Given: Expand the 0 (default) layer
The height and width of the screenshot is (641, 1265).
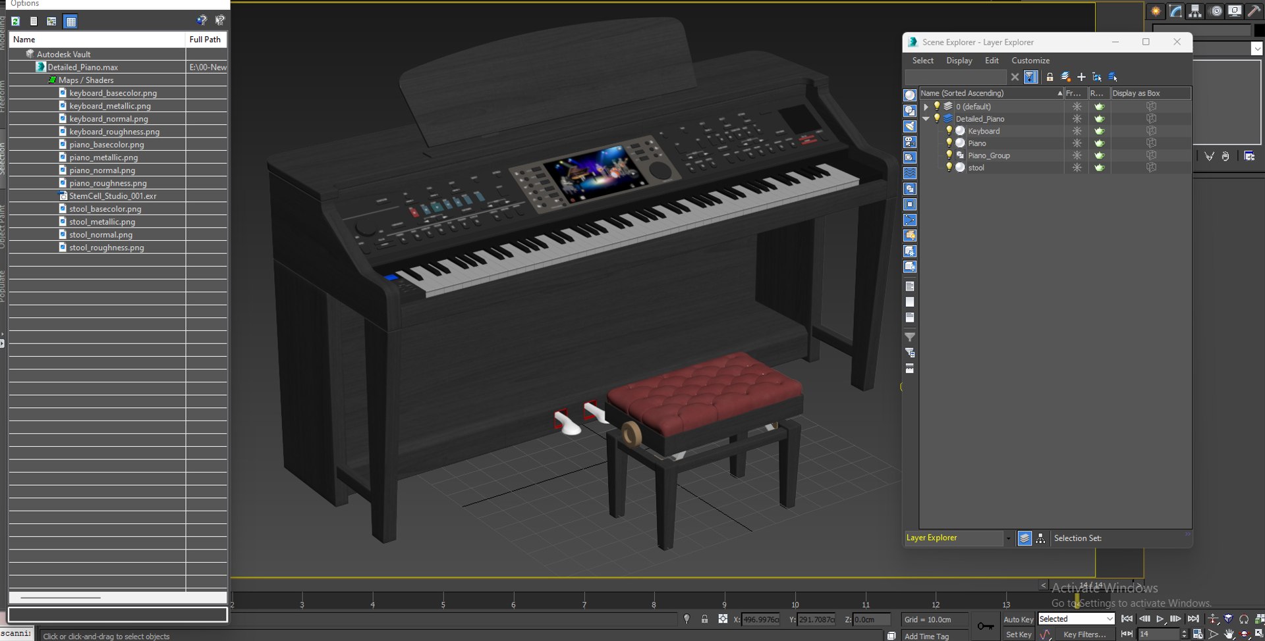Looking at the screenshot, I should 926,107.
